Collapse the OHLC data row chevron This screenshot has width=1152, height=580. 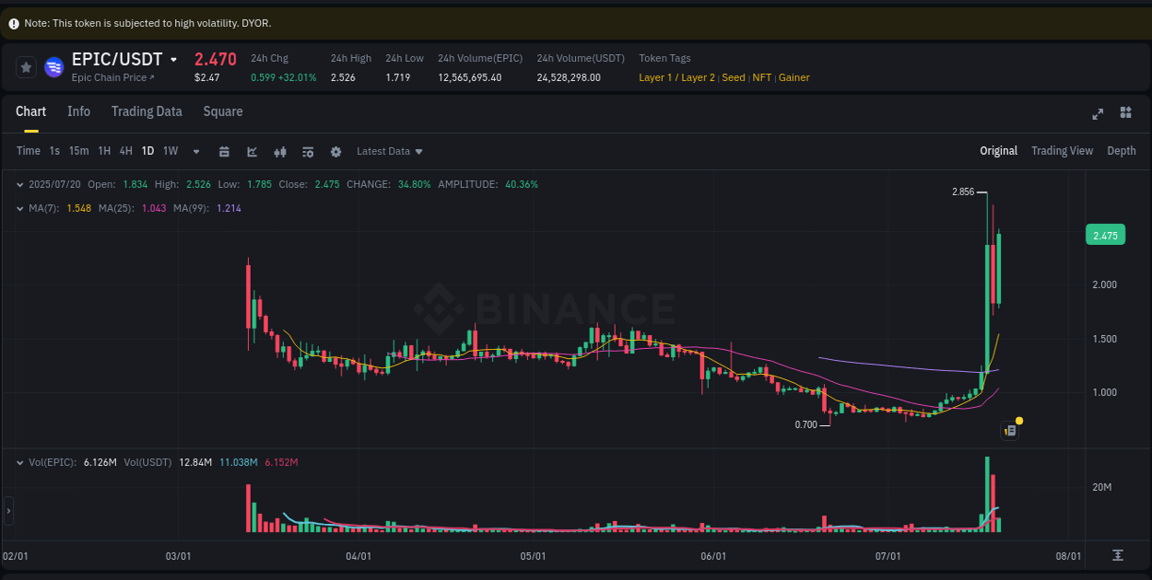[x=19, y=184]
